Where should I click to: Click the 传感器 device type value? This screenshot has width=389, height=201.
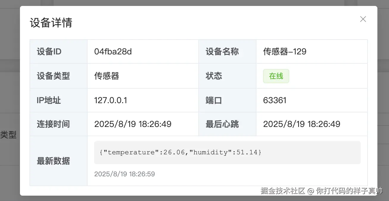[x=106, y=76]
